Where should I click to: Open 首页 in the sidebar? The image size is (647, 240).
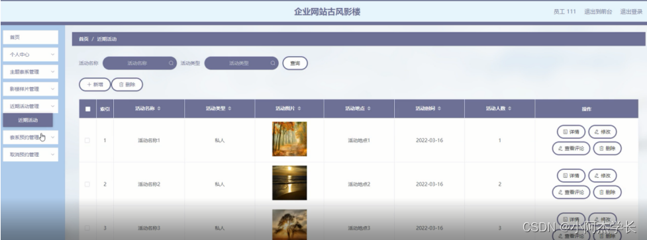point(30,37)
